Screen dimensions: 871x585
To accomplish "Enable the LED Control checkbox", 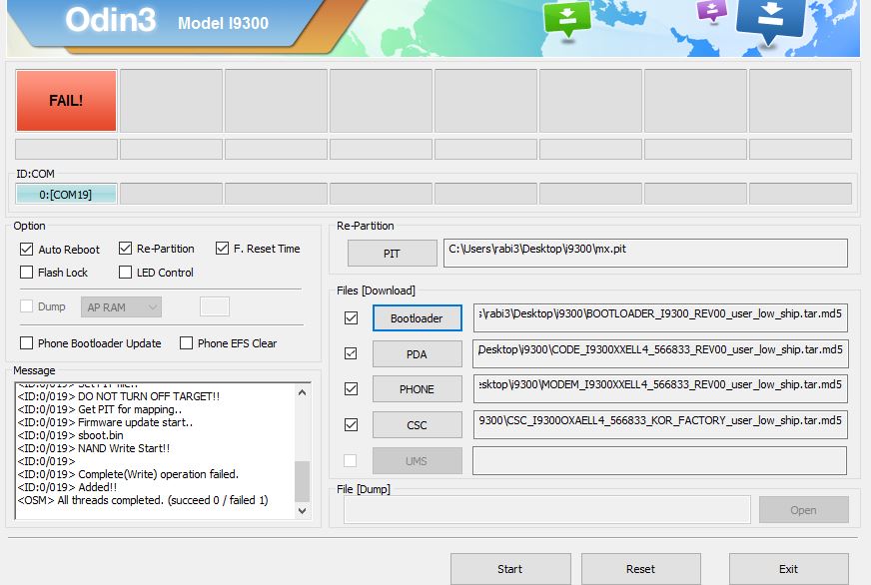I will click(126, 272).
